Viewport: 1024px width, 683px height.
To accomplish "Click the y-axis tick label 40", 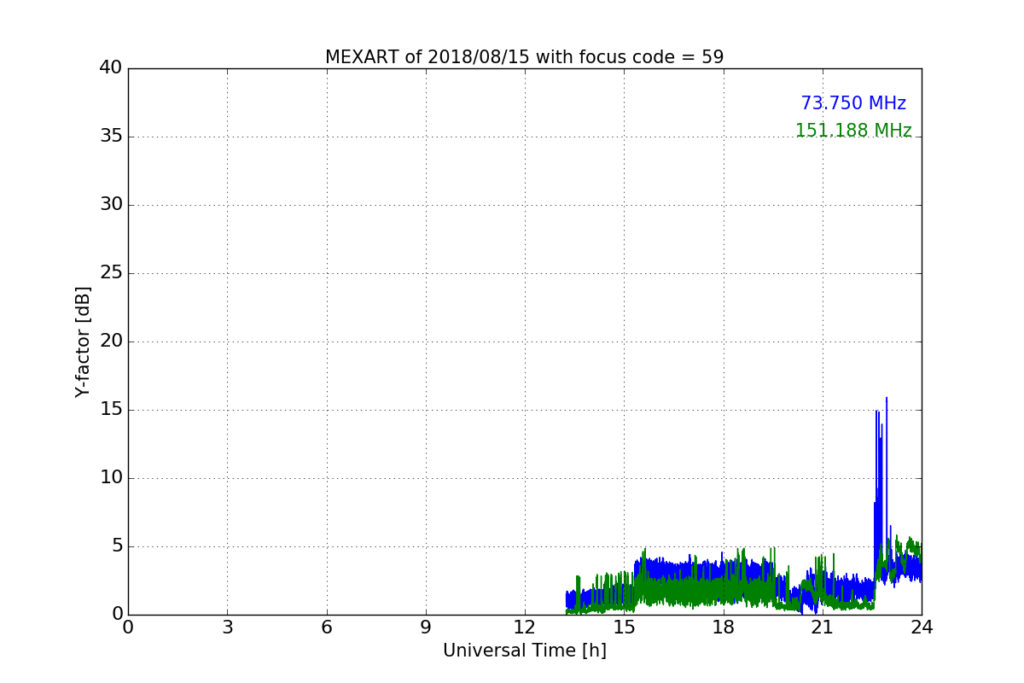I will point(111,68).
